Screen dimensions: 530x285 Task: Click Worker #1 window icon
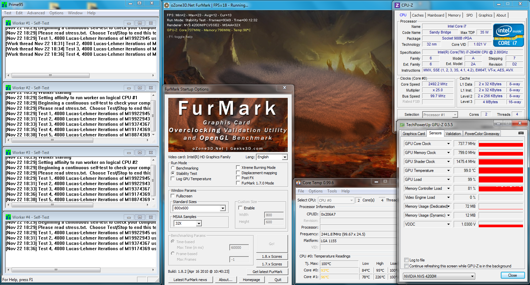(x=9, y=23)
